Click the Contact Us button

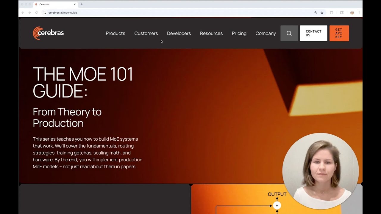[313, 33]
